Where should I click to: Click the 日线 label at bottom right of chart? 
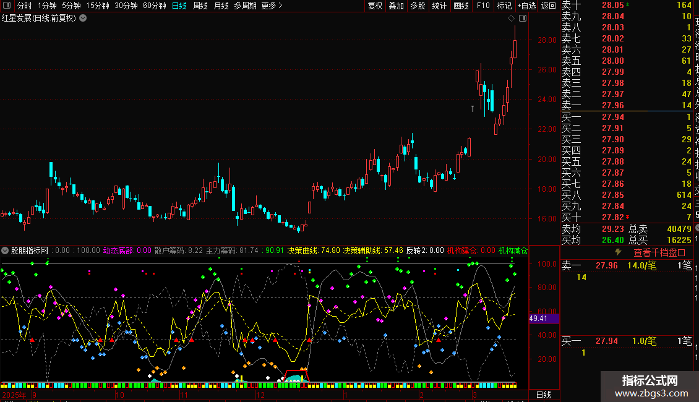(x=543, y=395)
